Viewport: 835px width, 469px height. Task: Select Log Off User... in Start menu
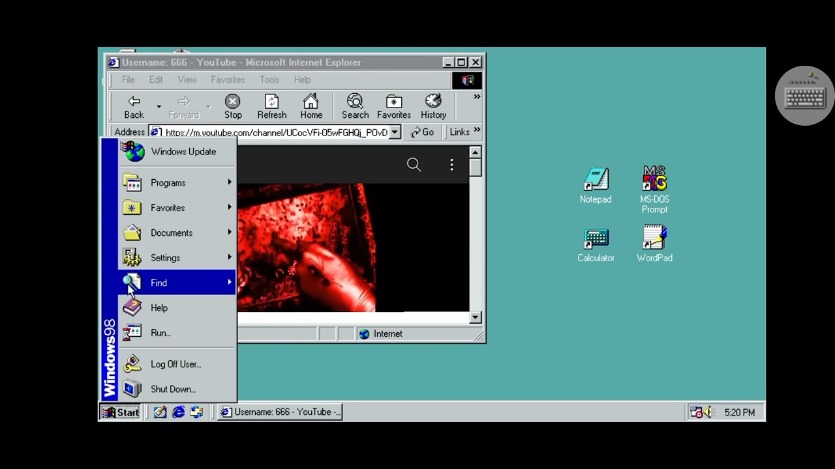[x=177, y=364]
